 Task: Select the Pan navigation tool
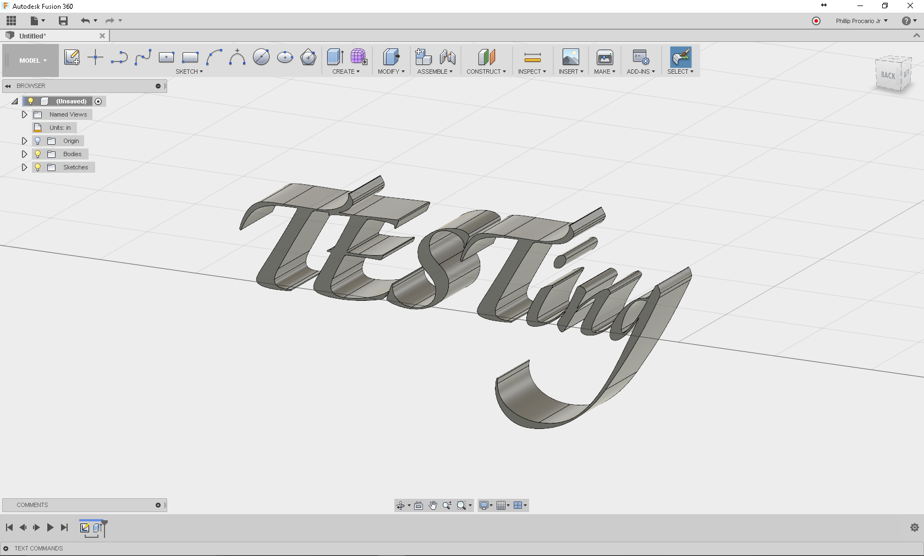pos(433,505)
